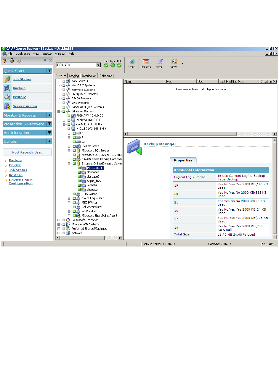Click the Restore icon in Quick Start
Screen dimensions: 279x391
coord(7,97)
